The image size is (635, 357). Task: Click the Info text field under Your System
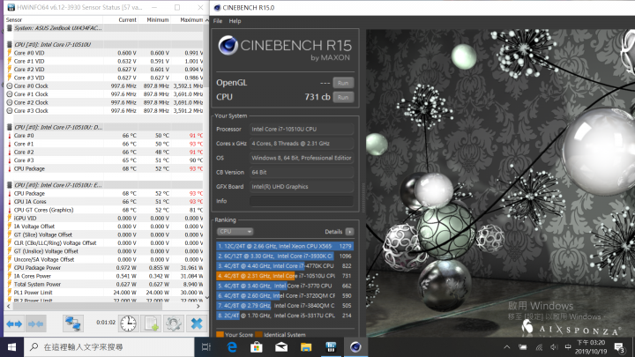tap(302, 199)
